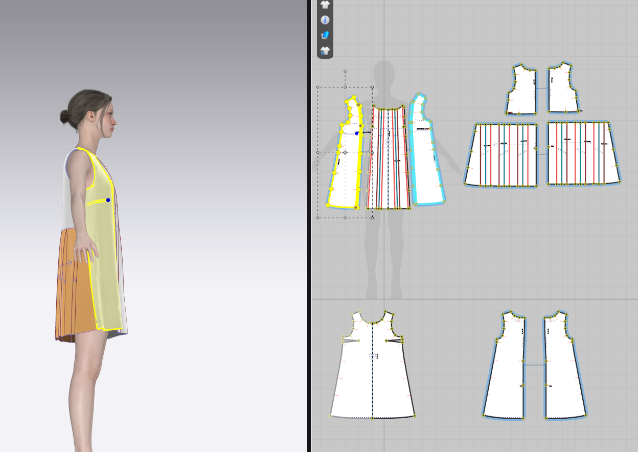
Task: Click center pivot of the selection box
Action: pos(345,152)
